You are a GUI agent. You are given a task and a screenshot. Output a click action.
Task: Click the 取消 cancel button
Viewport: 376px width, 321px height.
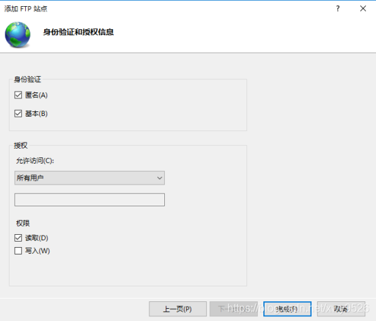pos(341,309)
